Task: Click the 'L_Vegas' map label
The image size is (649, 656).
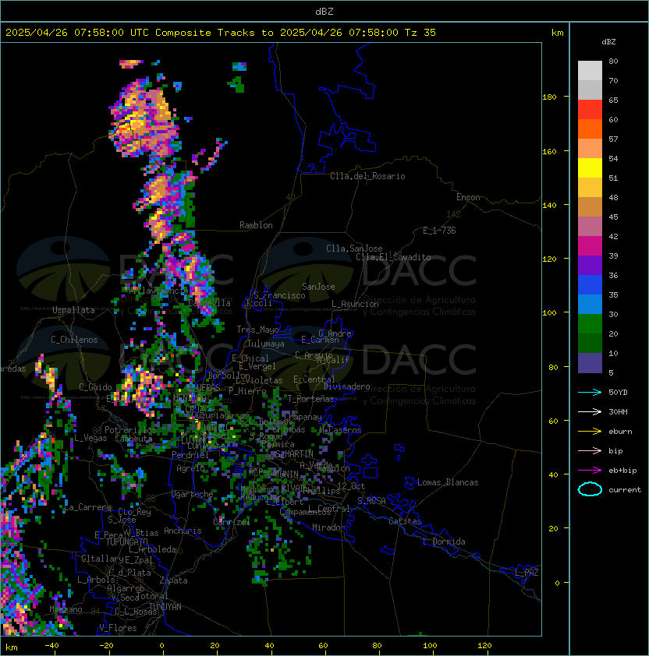Action: click(90, 438)
